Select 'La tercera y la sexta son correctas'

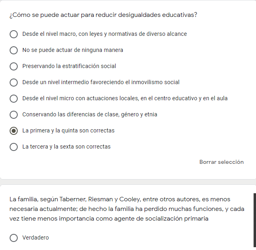(14, 147)
